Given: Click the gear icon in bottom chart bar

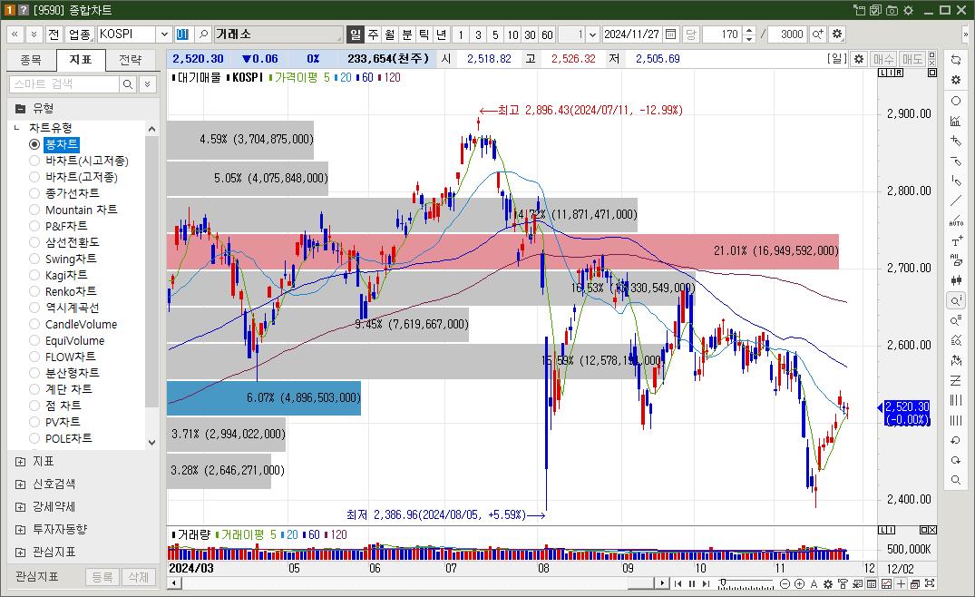Looking at the screenshot, I should point(828,584).
